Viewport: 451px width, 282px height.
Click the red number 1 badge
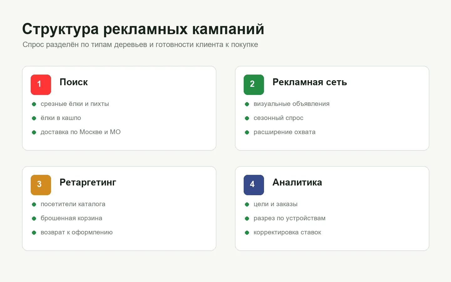pos(41,85)
